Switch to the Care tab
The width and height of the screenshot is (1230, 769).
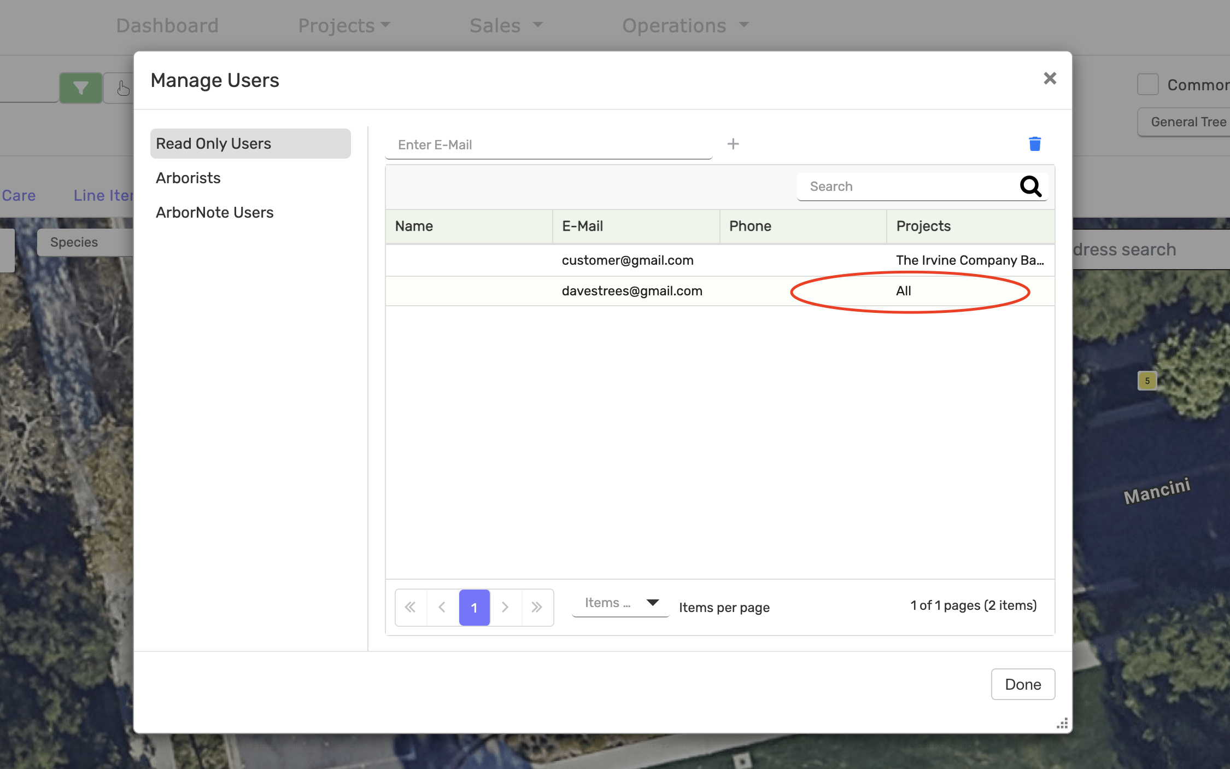click(18, 195)
